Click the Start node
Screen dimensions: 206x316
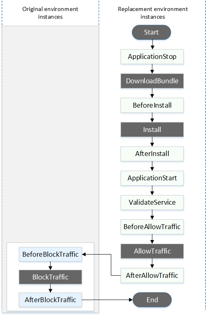click(x=151, y=32)
